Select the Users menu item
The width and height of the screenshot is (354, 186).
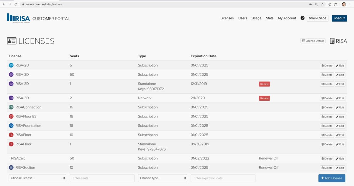[242, 18]
